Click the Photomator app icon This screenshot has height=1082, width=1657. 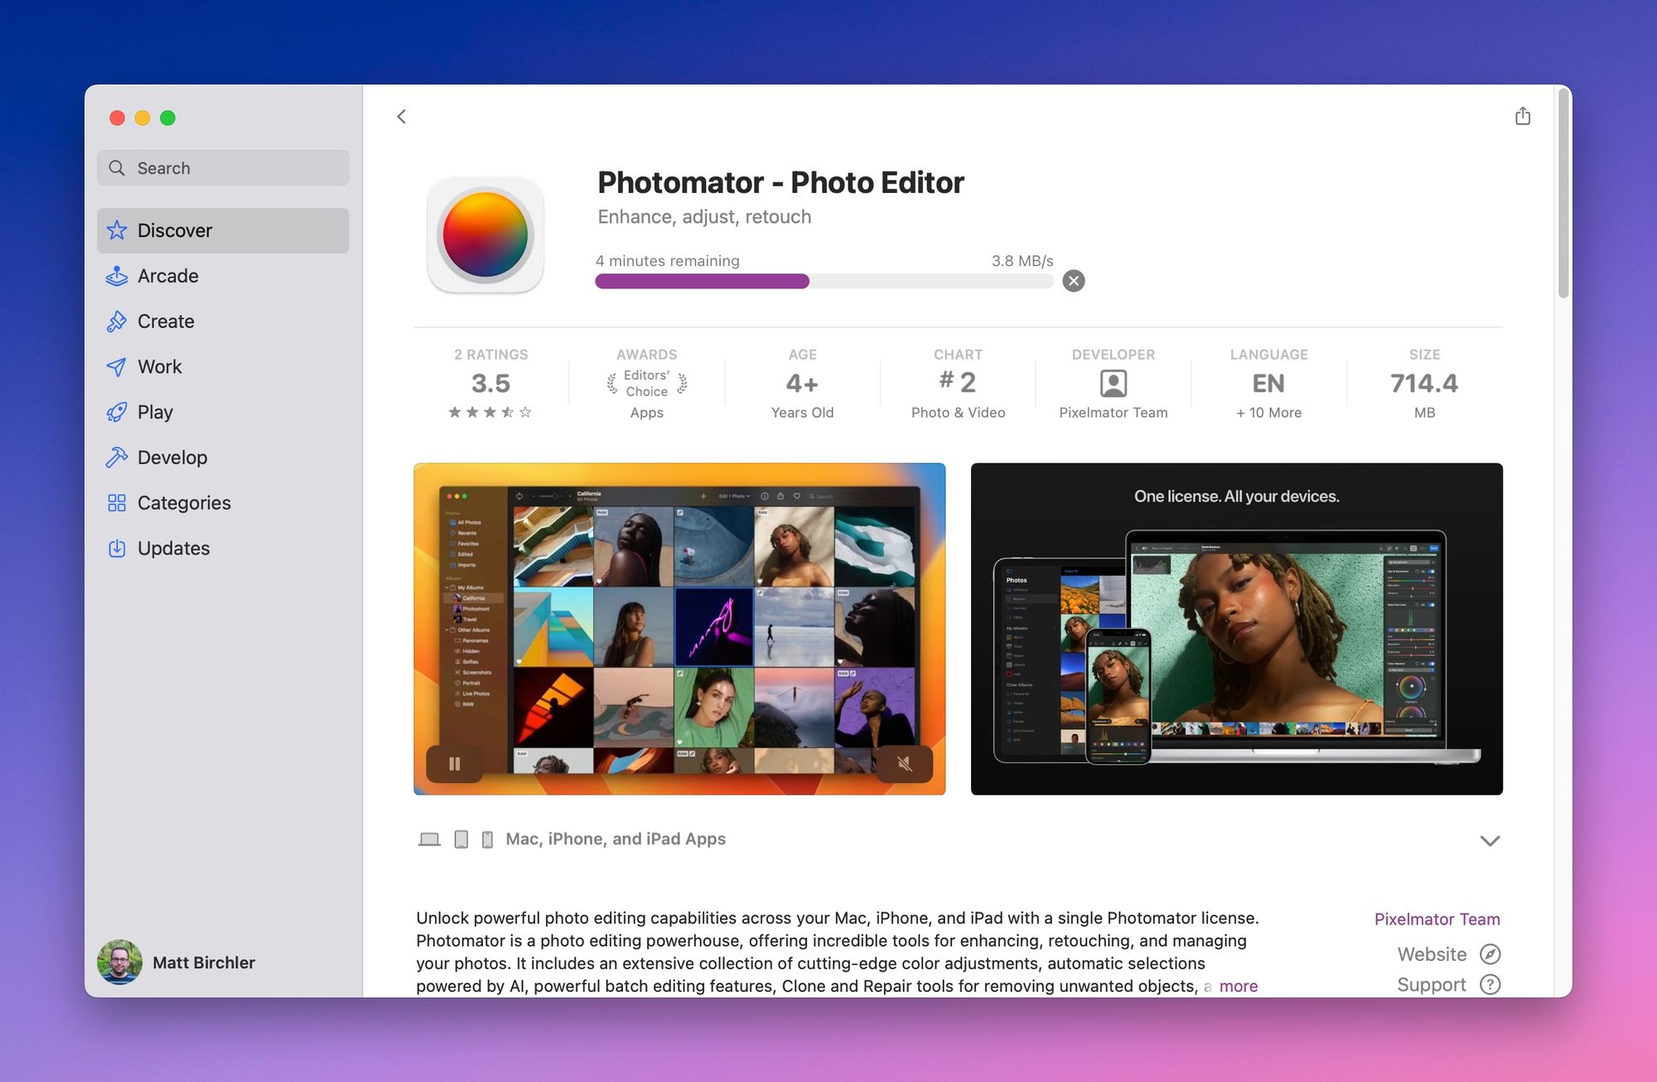486,234
